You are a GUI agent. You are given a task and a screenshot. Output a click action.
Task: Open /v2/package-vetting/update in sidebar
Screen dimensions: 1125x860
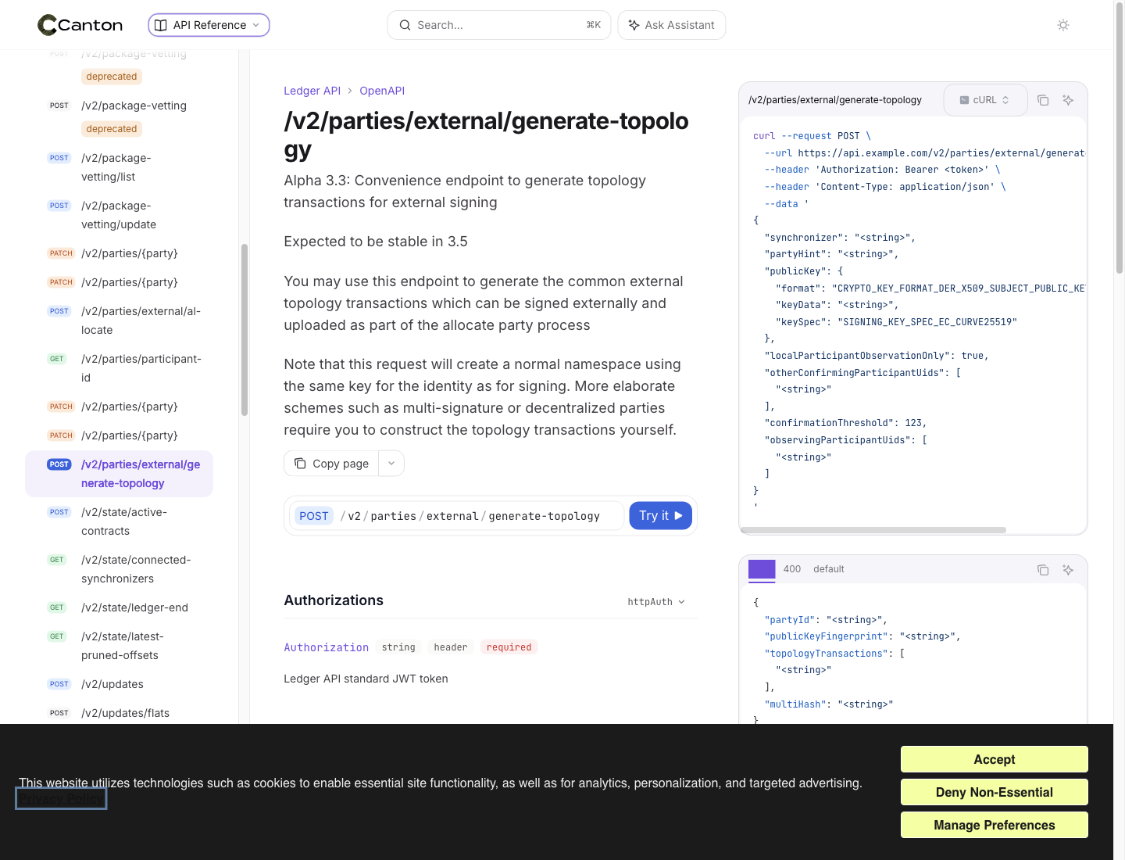pyautogui.click(x=119, y=215)
